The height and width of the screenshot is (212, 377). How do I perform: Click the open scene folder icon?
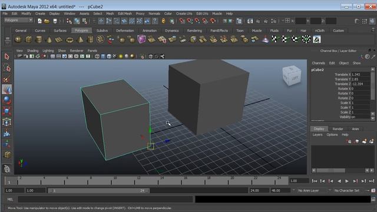tap(47, 21)
